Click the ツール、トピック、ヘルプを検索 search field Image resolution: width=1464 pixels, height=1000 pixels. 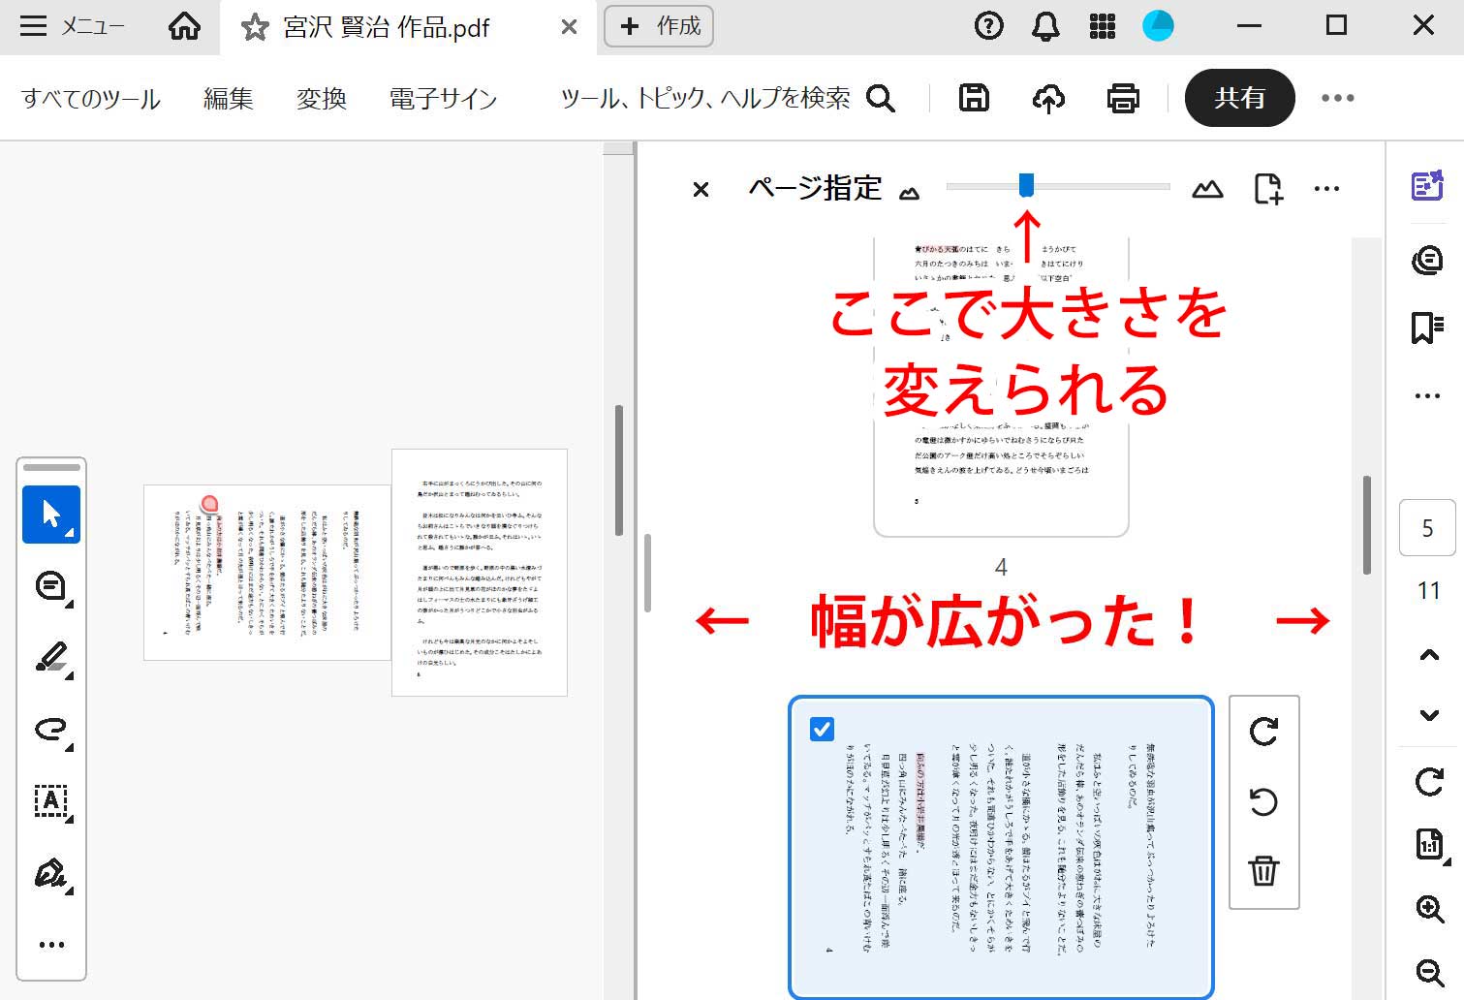tap(705, 98)
